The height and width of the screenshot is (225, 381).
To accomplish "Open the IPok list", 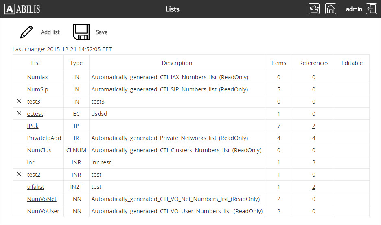I will click(x=33, y=126).
